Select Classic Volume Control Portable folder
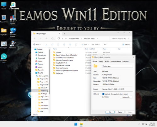Viewport: 157px width, 127px height. 65,55
